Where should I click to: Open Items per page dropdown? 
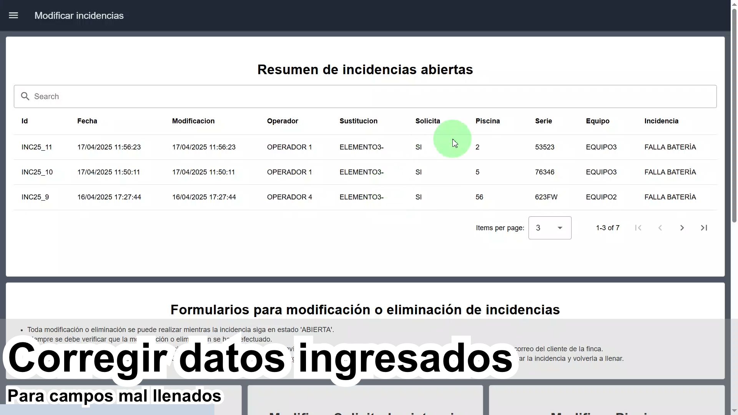pyautogui.click(x=550, y=228)
